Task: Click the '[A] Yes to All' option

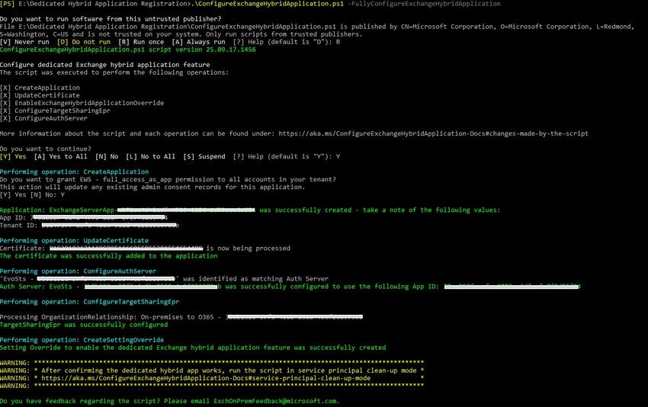Action: (x=61, y=156)
